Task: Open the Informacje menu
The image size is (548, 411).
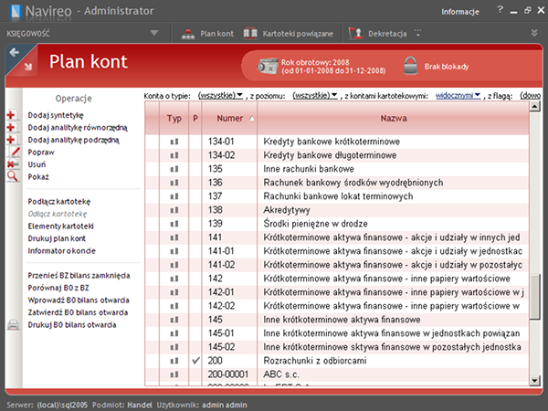Action: [x=459, y=12]
